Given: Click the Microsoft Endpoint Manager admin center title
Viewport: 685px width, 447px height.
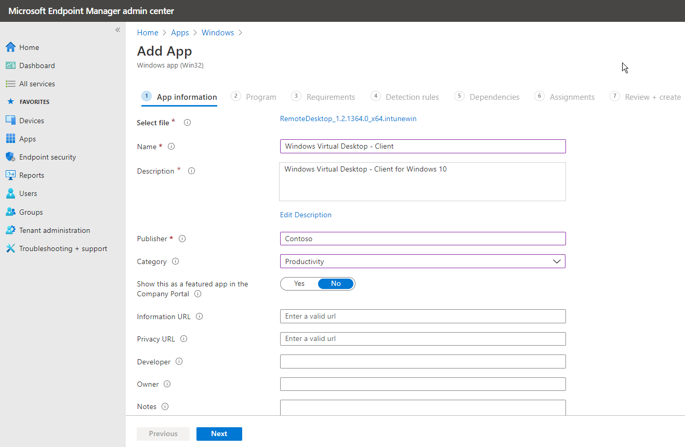Looking at the screenshot, I should pos(91,11).
